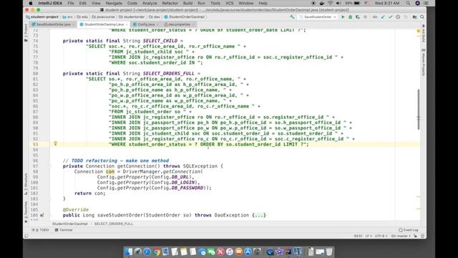Collapse getConnection method at line 97 fold marker
Viewport: 458px width, 258px height.
point(49,166)
